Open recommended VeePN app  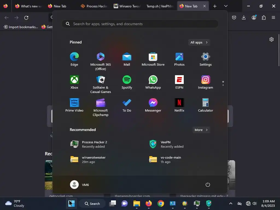167,144
